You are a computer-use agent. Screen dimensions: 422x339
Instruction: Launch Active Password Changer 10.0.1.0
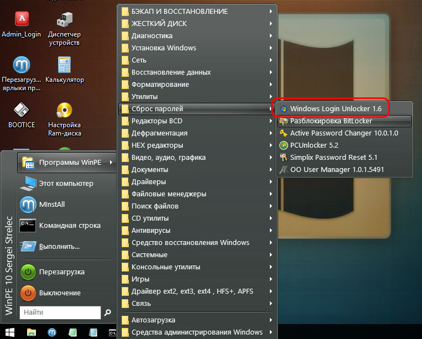click(x=344, y=133)
